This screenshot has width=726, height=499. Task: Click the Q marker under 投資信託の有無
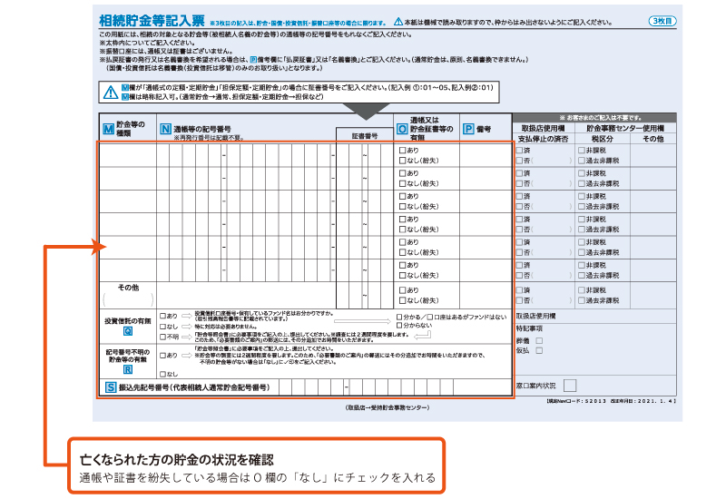point(128,331)
